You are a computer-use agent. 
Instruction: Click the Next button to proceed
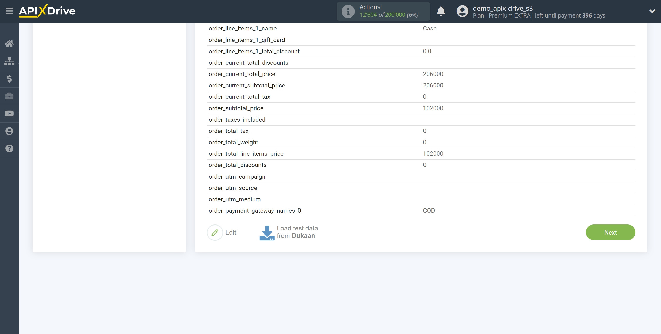[x=610, y=232]
